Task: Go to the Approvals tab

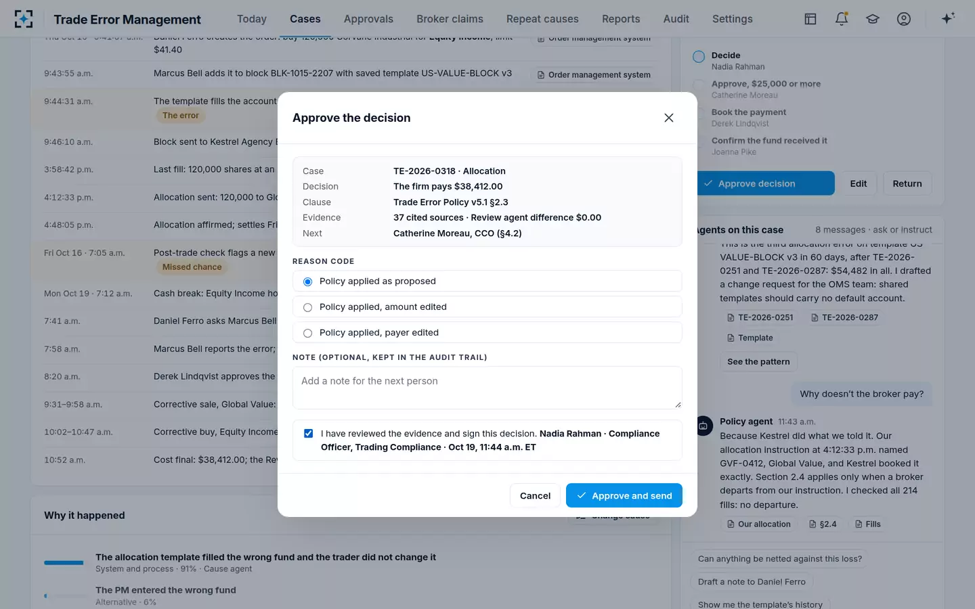Action: click(x=368, y=19)
